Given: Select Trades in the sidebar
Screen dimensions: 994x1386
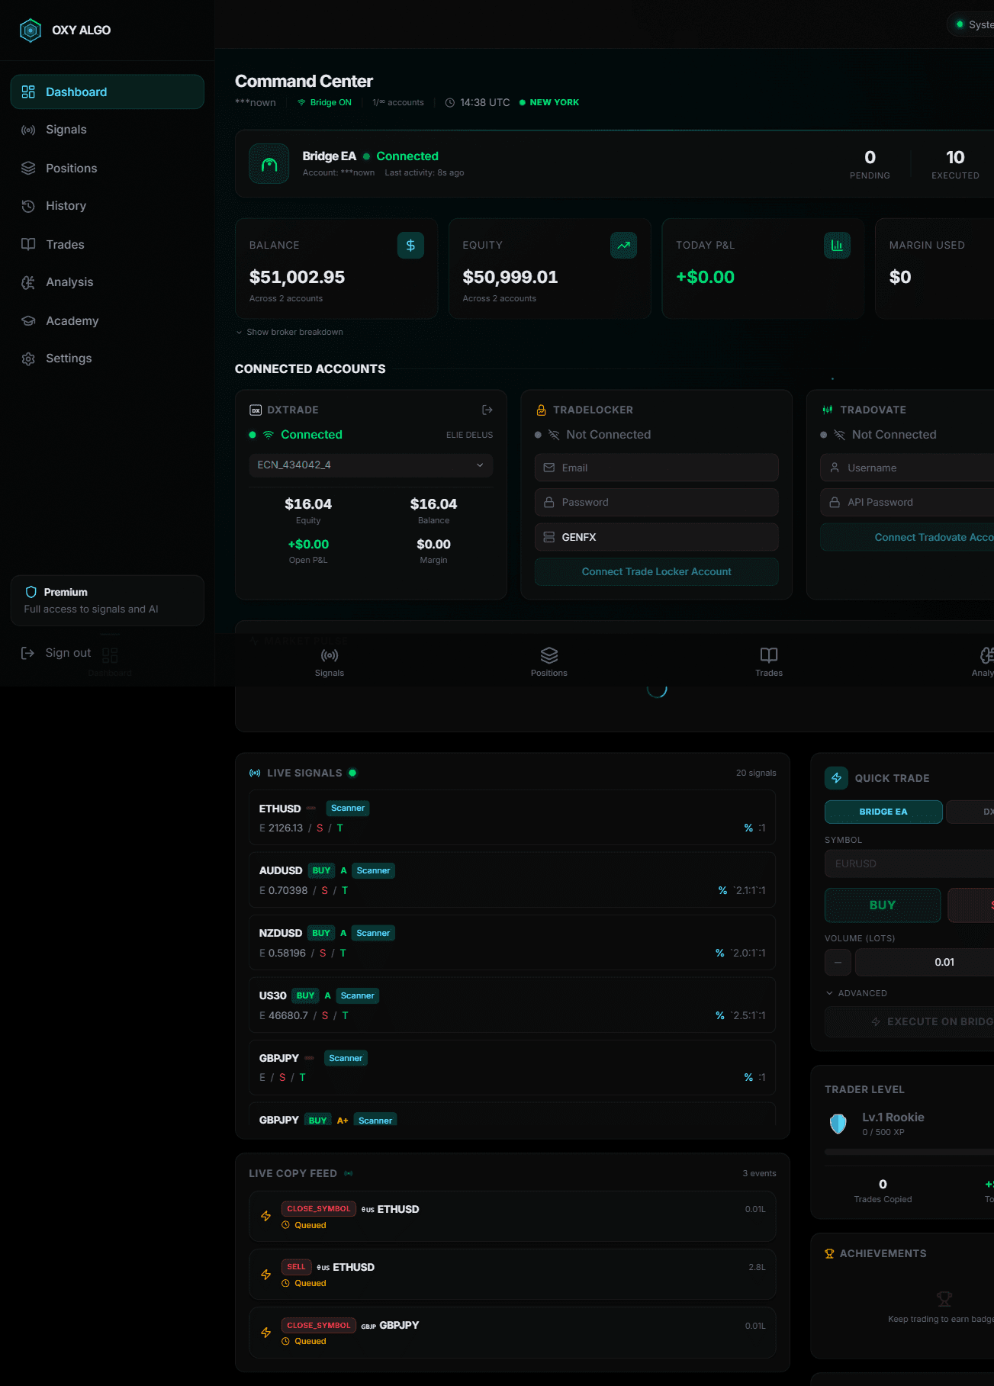Looking at the screenshot, I should (x=108, y=244).
